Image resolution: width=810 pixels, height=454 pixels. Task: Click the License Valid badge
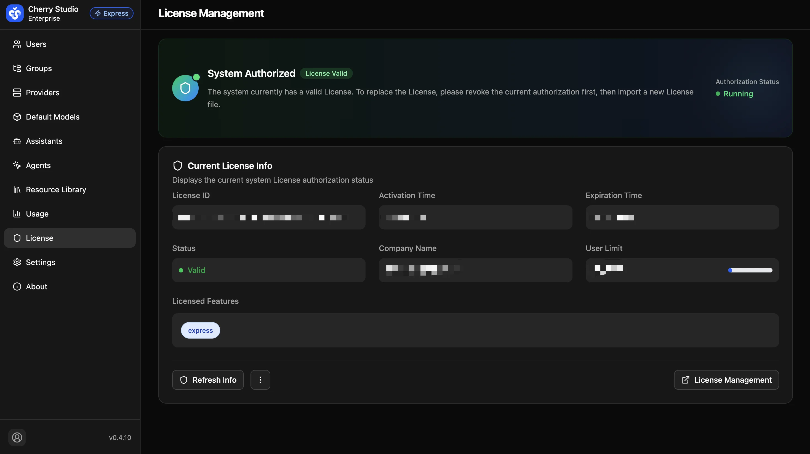326,73
